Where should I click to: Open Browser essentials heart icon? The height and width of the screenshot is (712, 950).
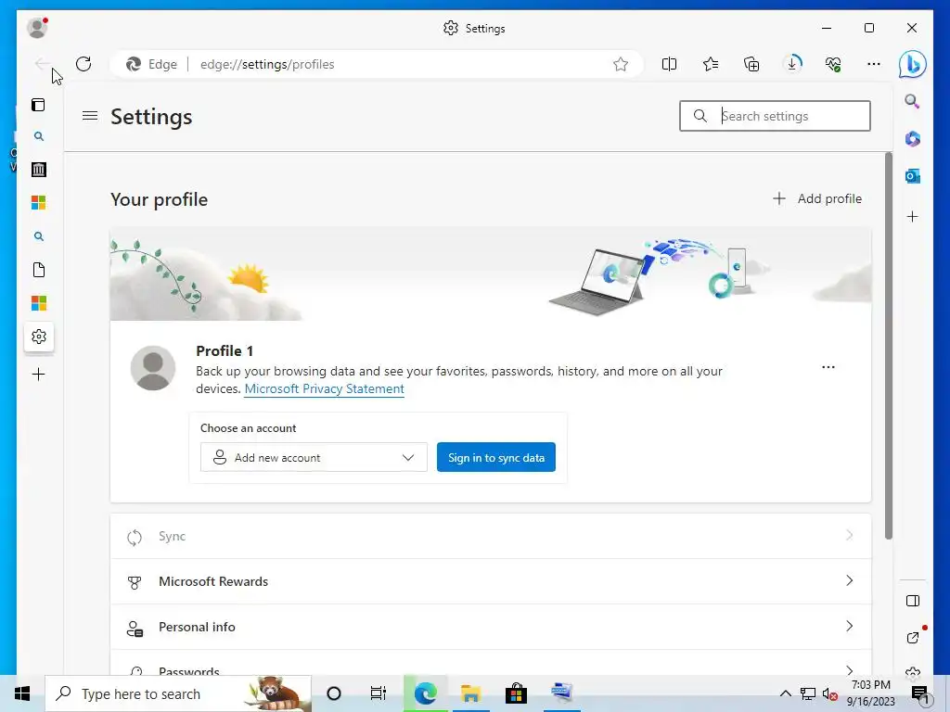tap(833, 64)
